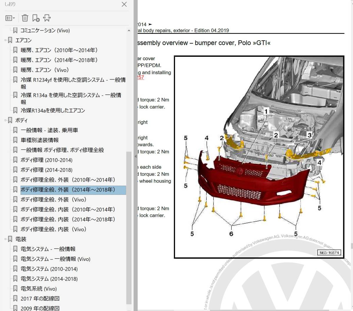This screenshot has height=311, width=353.
Task: Click the bookmark icon beside 車種別塗装情報
Action: [15, 140]
